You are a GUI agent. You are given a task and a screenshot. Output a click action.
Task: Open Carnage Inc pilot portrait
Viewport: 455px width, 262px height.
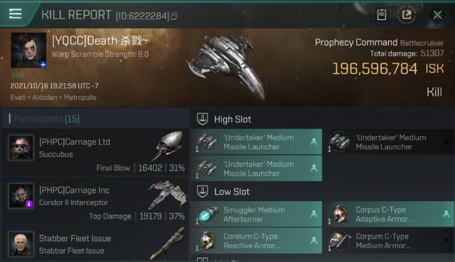[x=21, y=196]
